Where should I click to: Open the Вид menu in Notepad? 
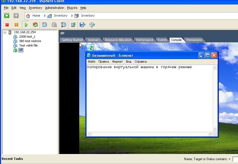click(128, 61)
